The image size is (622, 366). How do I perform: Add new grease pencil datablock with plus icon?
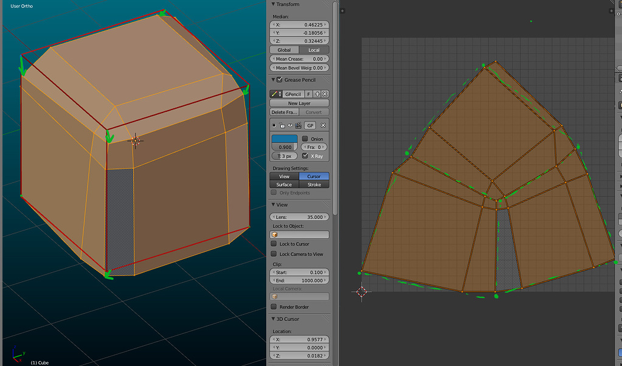[317, 94]
